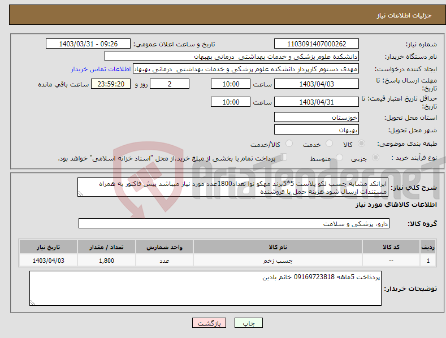446x338 pixels.
Task: Click the نام کالا column header
Action: (278, 247)
